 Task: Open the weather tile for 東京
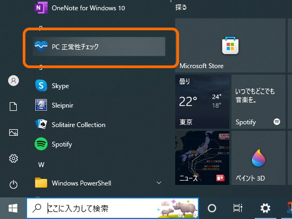[202, 102]
